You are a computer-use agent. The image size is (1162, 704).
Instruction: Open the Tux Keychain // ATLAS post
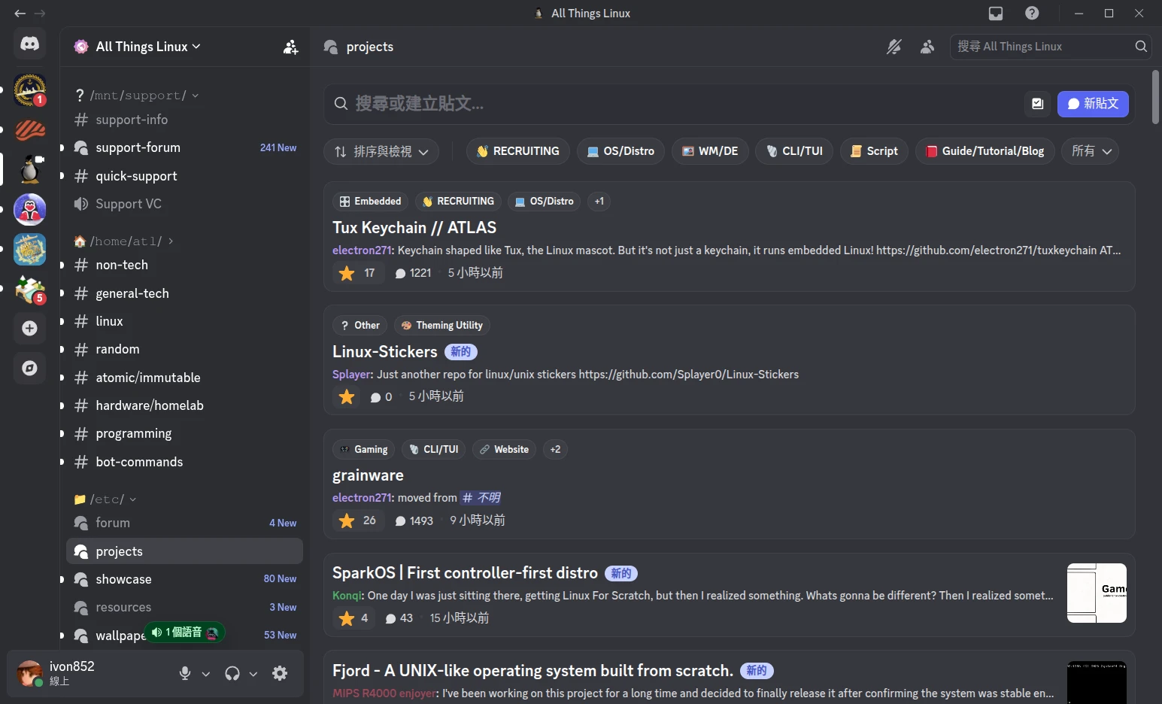414,228
